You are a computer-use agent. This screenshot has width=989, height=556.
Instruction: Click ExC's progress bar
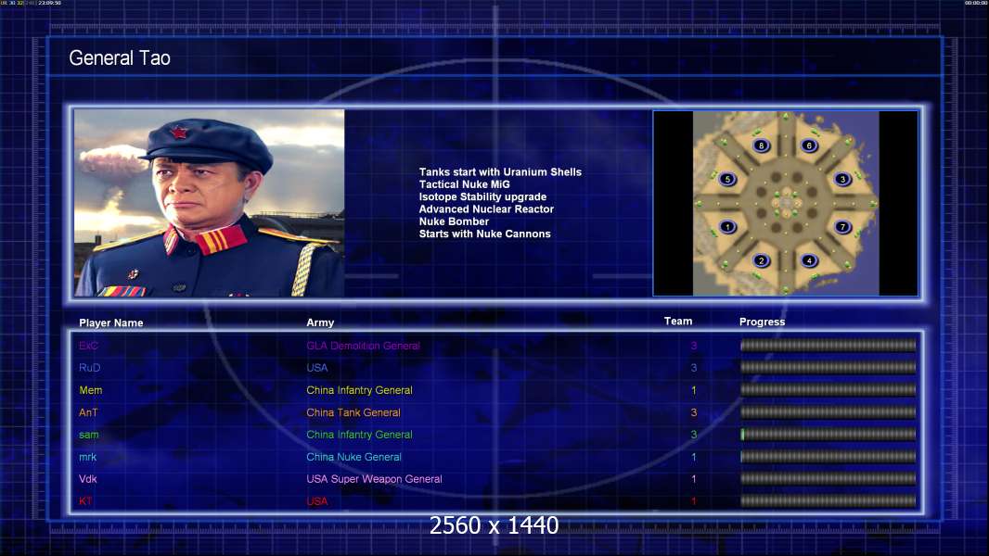[x=828, y=345]
